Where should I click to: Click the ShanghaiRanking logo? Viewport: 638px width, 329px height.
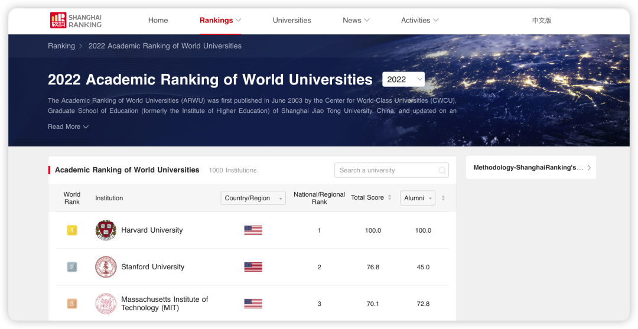coord(76,21)
